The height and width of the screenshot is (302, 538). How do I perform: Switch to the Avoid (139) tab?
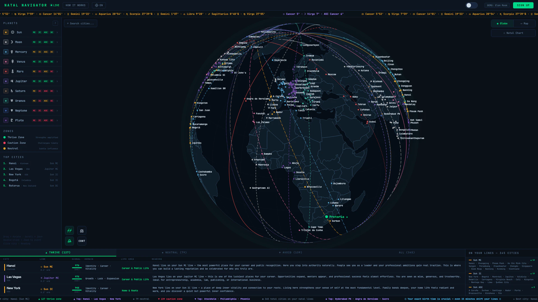click(x=291, y=253)
